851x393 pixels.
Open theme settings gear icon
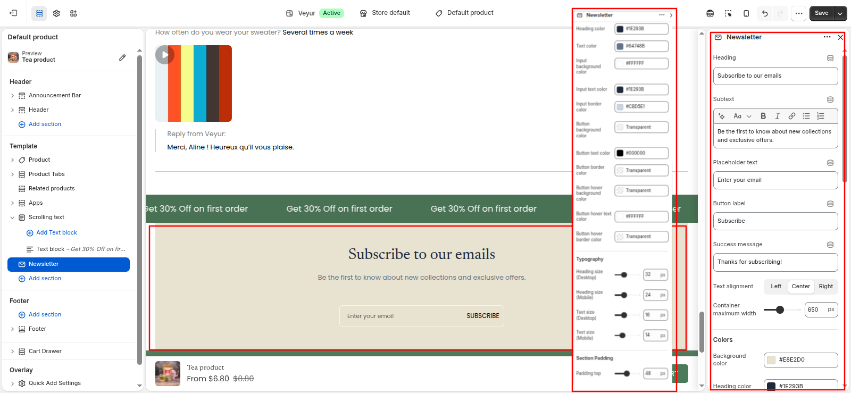coord(56,13)
